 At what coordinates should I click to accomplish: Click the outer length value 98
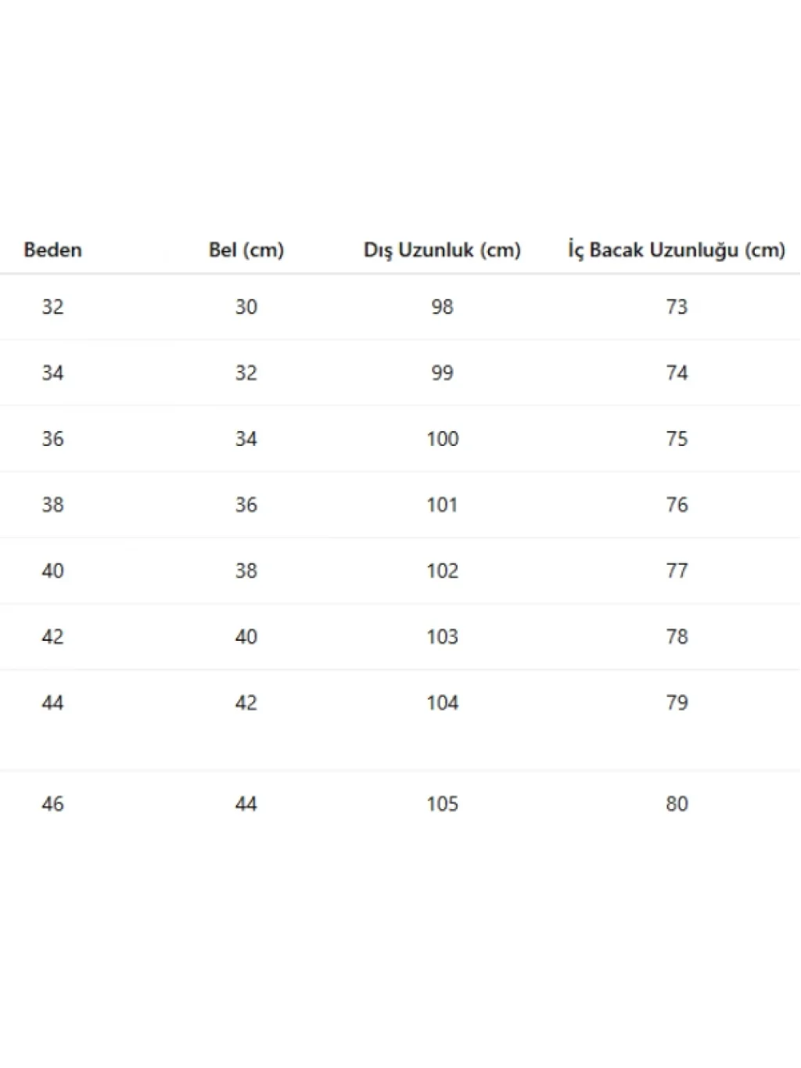pyautogui.click(x=442, y=307)
